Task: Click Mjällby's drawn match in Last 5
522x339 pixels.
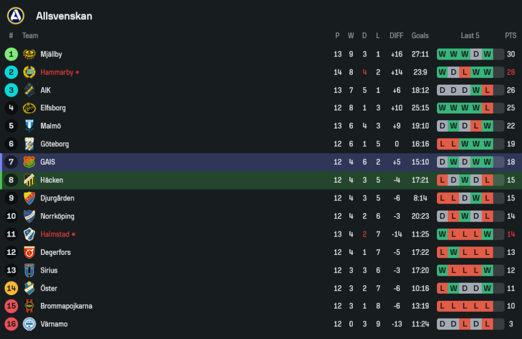Action: pos(476,54)
